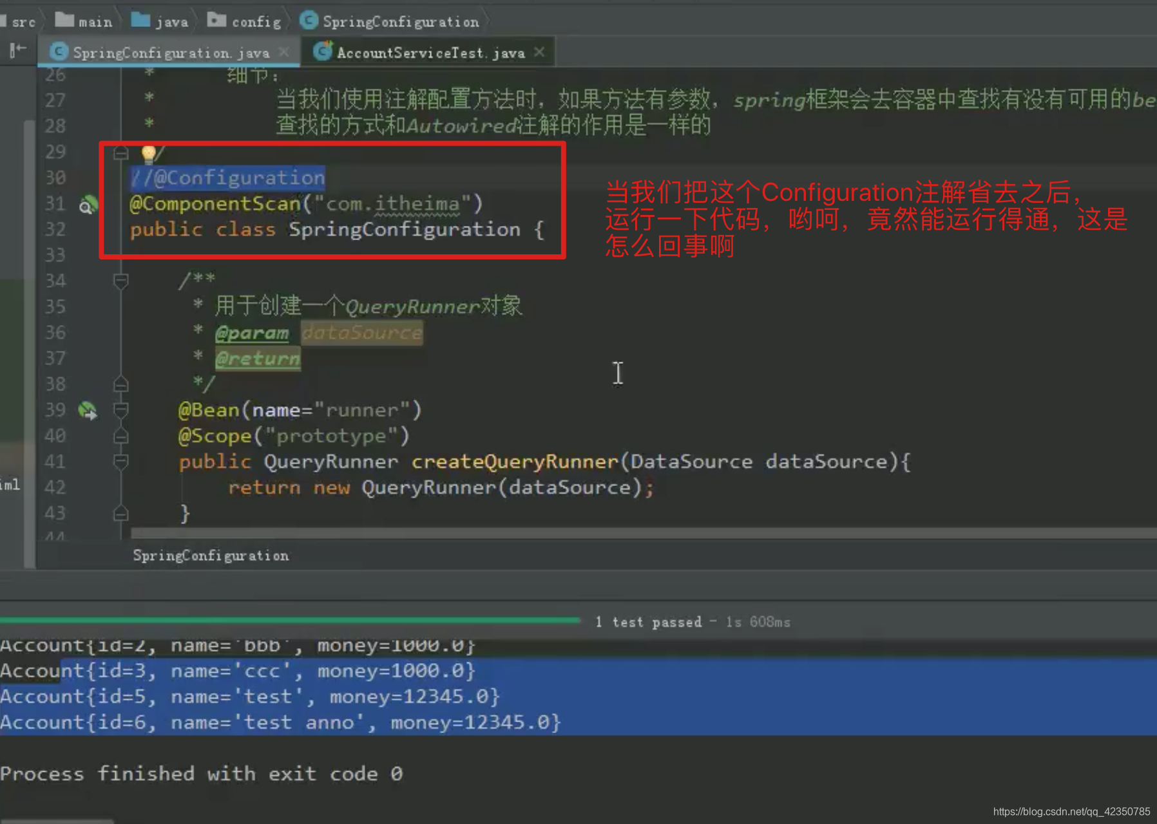Click the hide panel arrow icon at top left
The image size is (1157, 824).
[18, 50]
